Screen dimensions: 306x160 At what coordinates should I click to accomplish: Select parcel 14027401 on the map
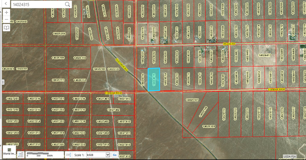[x=103, y=99]
